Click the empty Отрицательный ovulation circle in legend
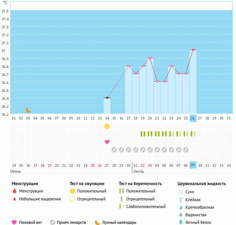 (72, 199)
